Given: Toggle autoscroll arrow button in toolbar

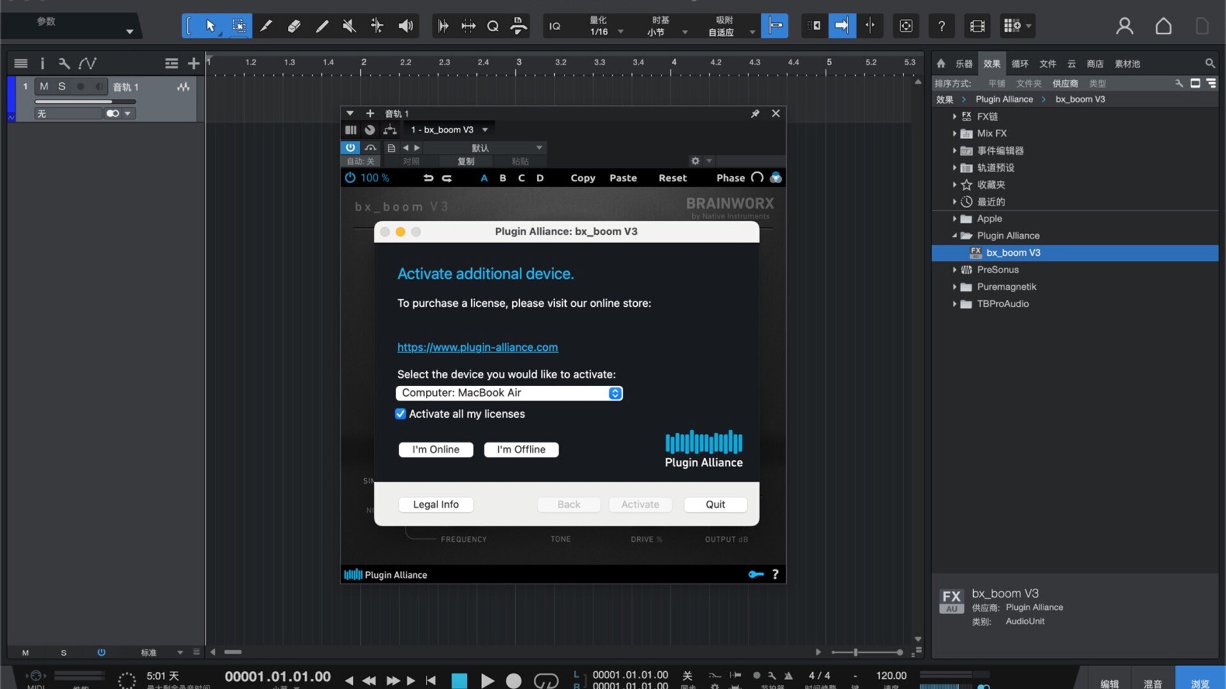Looking at the screenshot, I should click(842, 26).
